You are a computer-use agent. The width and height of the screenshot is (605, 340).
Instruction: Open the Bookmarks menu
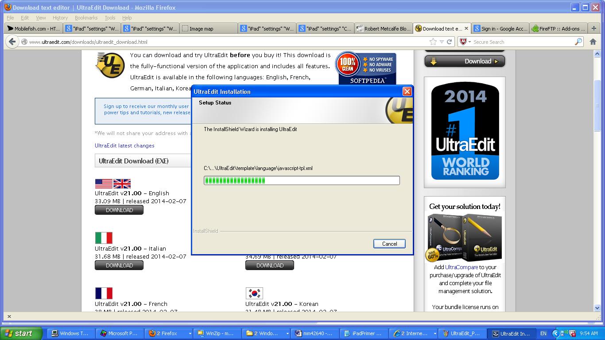86,18
